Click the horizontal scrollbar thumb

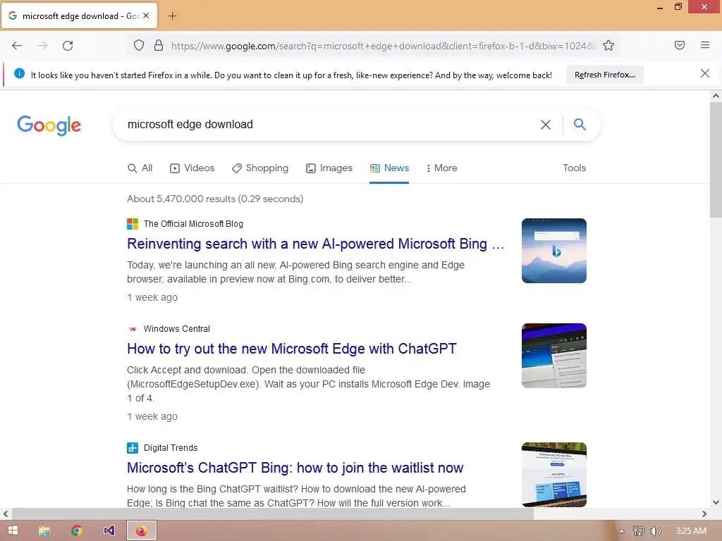pyautogui.click(x=273, y=514)
